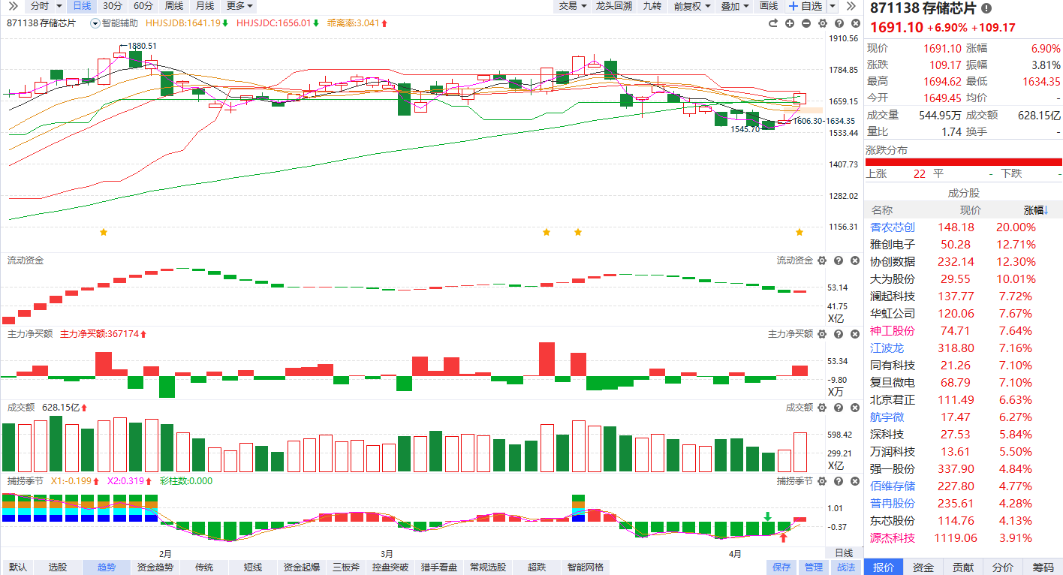The width and height of the screenshot is (1063, 575).
Task: Open settings gear in the 成交额 panel
Action: coord(822,408)
